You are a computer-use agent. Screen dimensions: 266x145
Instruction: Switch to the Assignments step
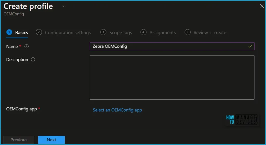pyautogui.click(x=158, y=32)
